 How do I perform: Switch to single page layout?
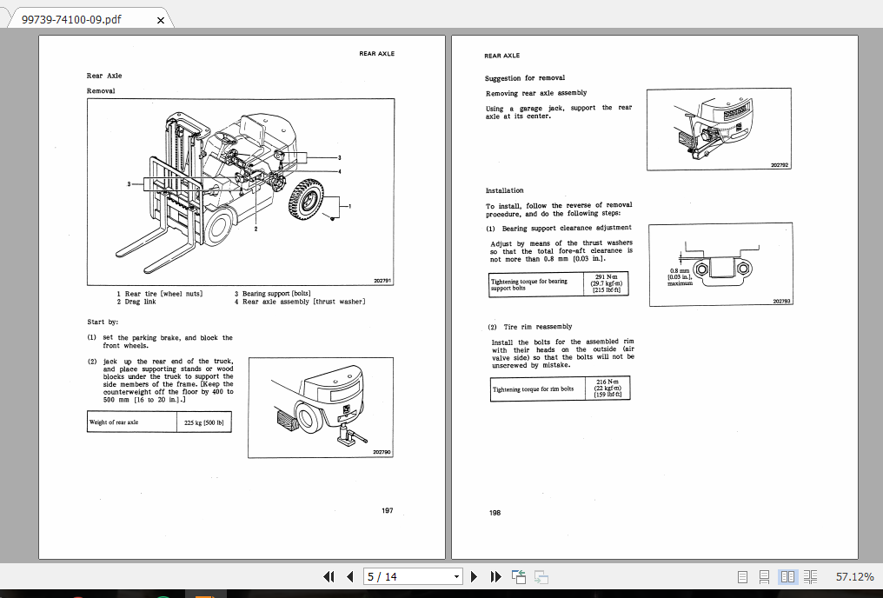click(x=742, y=576)
